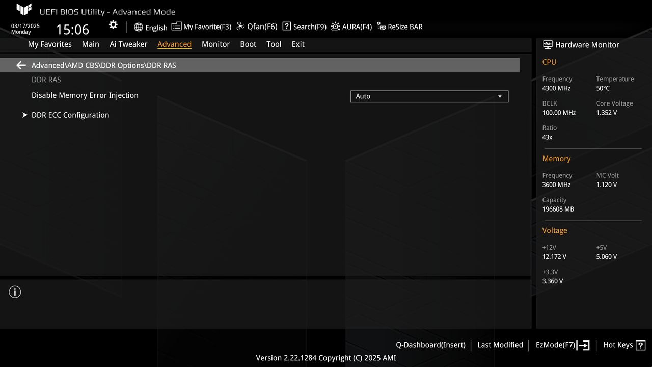Click the CPU section heading

click(549, 62)
